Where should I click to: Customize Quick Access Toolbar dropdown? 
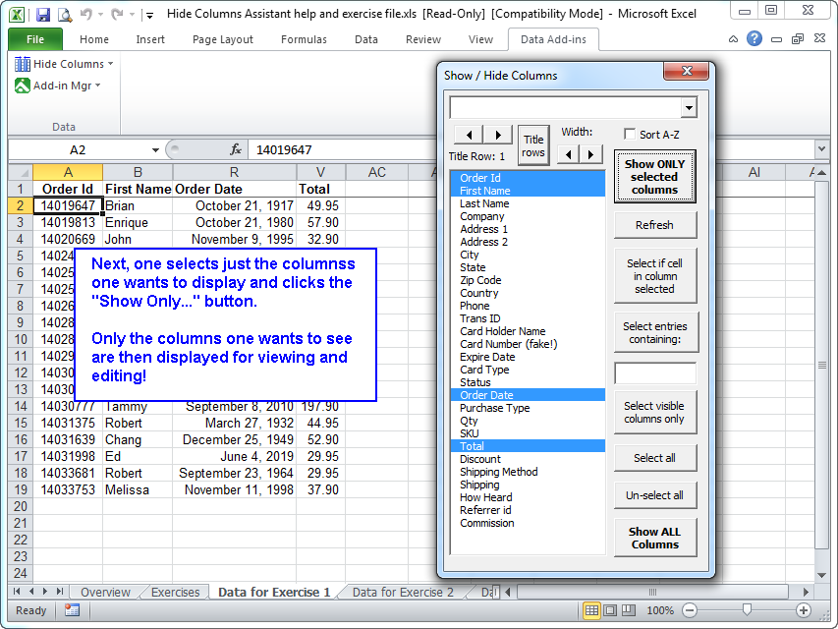(150, 15)
